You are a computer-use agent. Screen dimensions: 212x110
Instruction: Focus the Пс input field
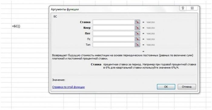click(x=114, y=39)
